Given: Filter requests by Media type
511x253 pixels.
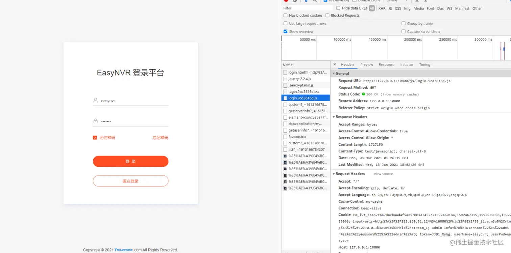Looking at the screenshot, I should [418, 8].
